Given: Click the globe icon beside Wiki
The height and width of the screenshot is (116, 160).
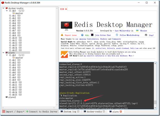Looking at the screenshot, I should (x=82, y=35).
